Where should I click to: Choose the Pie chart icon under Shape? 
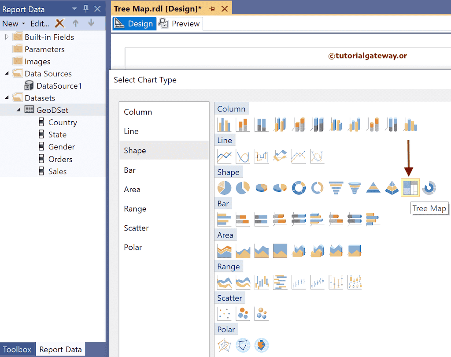224,187
